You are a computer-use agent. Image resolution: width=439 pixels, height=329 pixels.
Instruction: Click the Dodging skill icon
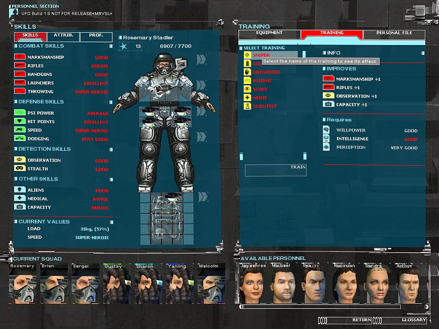click(x=20, y=138)
